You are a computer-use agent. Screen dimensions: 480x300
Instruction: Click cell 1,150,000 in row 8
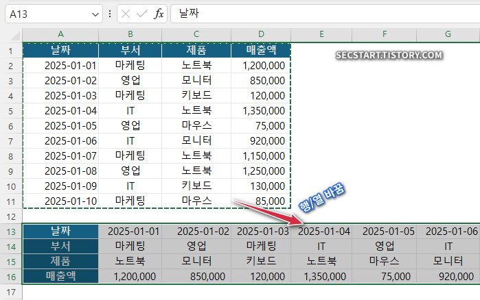click(x=261, y=156)
